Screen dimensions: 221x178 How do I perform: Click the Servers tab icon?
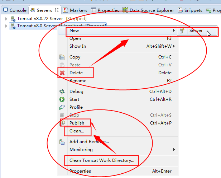tap(33, 10)
